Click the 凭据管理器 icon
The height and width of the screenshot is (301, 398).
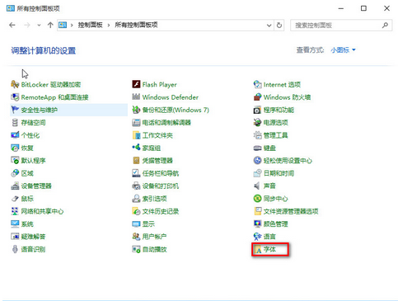(136, 161)
